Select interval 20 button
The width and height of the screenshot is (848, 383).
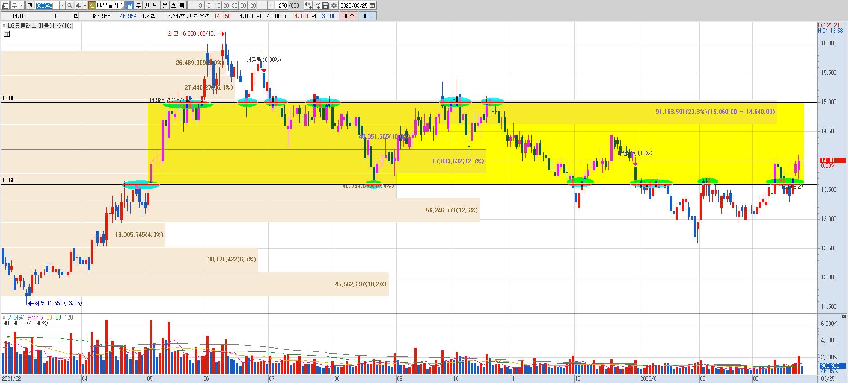(x=226, y=5)
